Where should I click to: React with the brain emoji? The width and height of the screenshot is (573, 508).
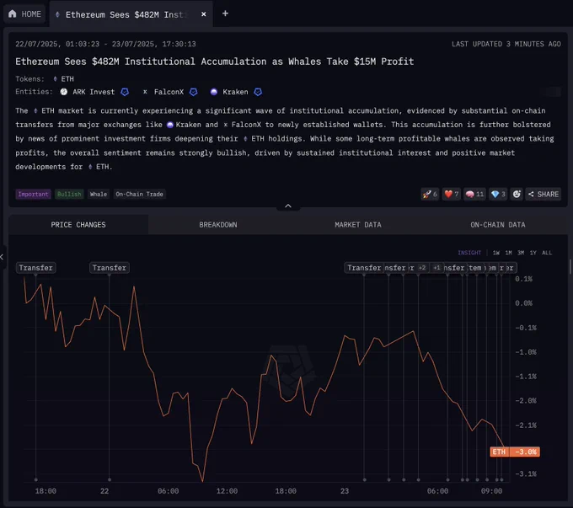[474, 194]
